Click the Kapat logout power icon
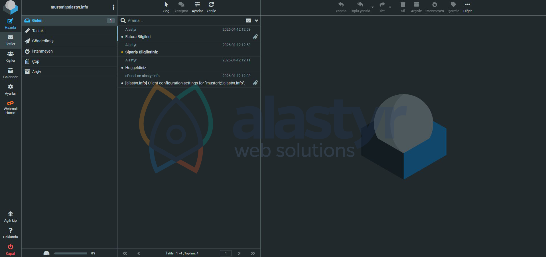Image resolution: width=546 pixels, height=257 pixels. click(x=10, y=247)
